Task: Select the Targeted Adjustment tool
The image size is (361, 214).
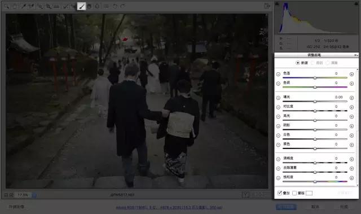Action: pos(40,6)
